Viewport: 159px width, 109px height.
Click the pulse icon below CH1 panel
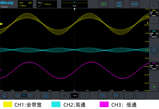tap(154, 20)
